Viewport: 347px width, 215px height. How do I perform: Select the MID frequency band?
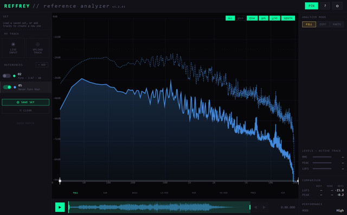(x=194, y=193)
